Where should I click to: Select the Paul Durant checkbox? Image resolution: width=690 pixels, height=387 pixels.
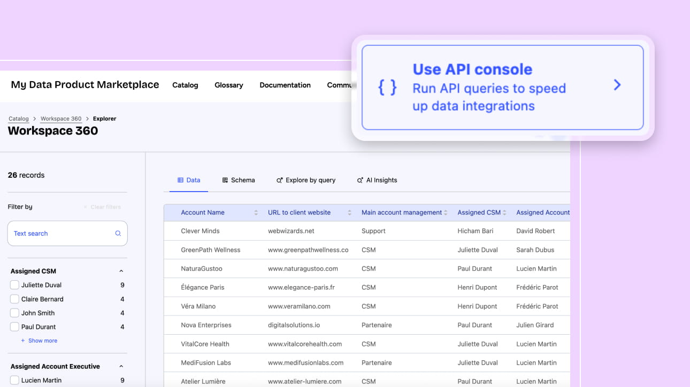pos(14,327)
